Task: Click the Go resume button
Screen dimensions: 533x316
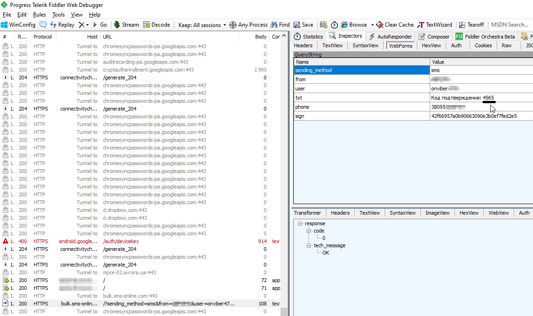Action: coord(100,25)
